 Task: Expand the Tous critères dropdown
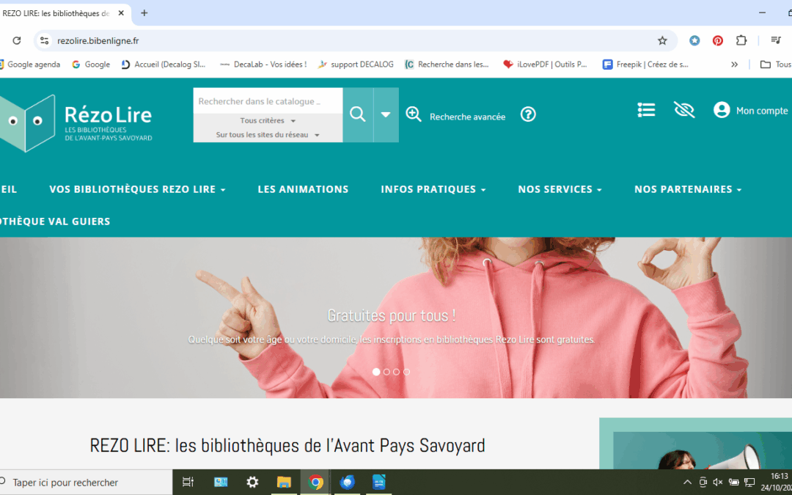[267, 120]
